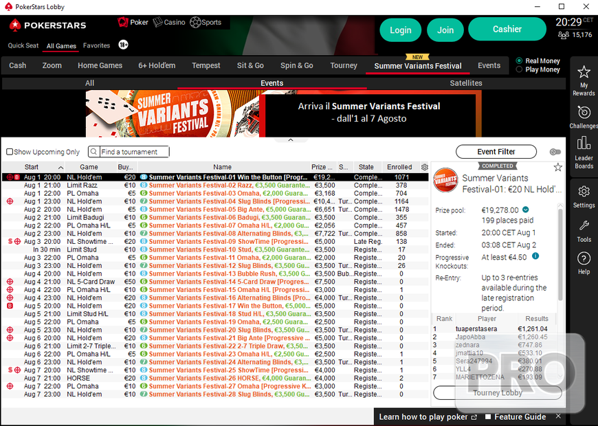This screenshot has height=426, width=598.
Task: Switch to Tourney tab
Action: (344, 65)
